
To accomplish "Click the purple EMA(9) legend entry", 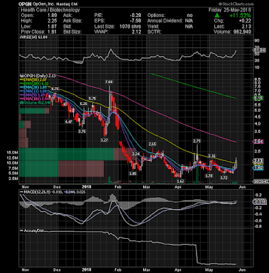I will [33, 95].
